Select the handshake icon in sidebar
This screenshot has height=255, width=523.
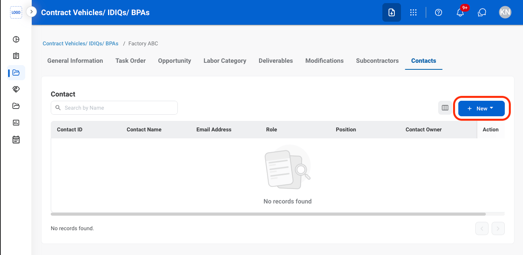(x=16, y=89)
